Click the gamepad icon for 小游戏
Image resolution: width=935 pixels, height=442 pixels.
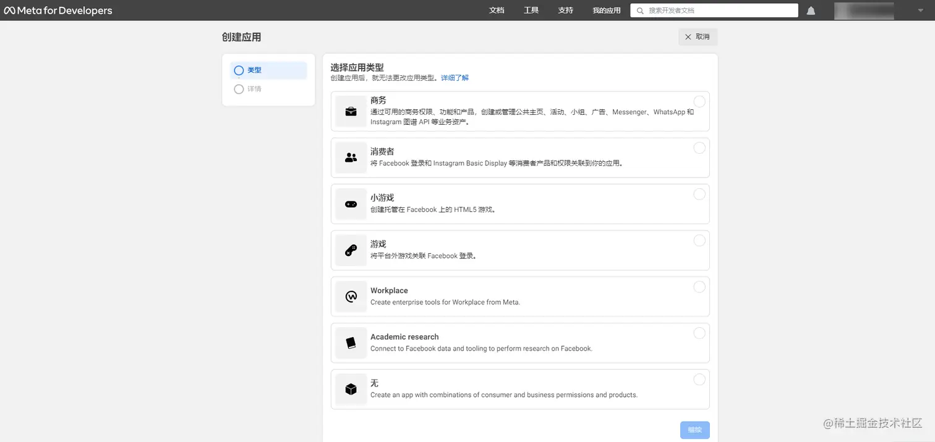point(351,204)
